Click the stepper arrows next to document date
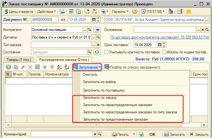Screen dimensions: 212x138 point(98,20)
